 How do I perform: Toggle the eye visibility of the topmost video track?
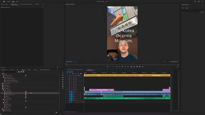tap(76, 75)
